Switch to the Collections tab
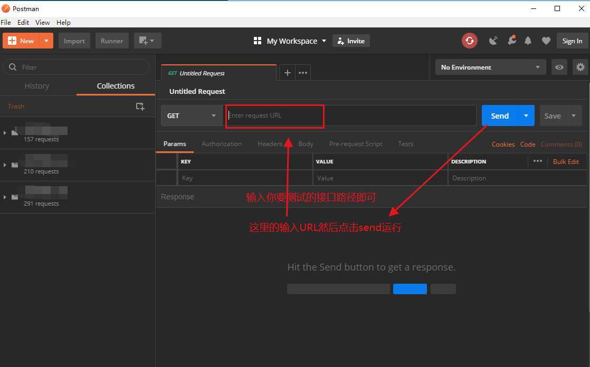The height and width of the screenshot is (367, 590). 116,86
